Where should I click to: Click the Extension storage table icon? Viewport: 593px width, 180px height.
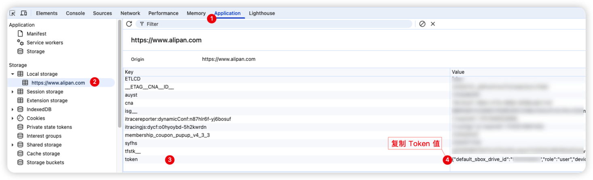point(20,101)
